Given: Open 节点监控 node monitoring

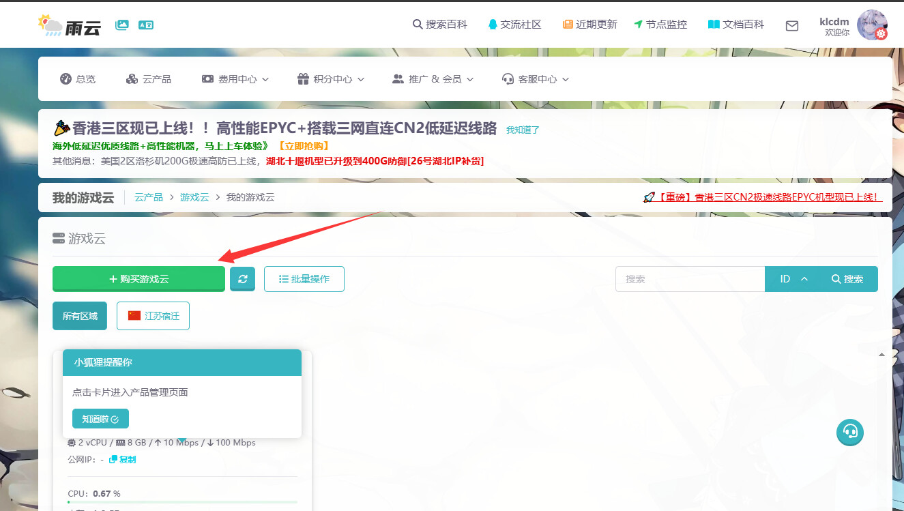Looking at the screenshot, I should click(x=660, y=25).
